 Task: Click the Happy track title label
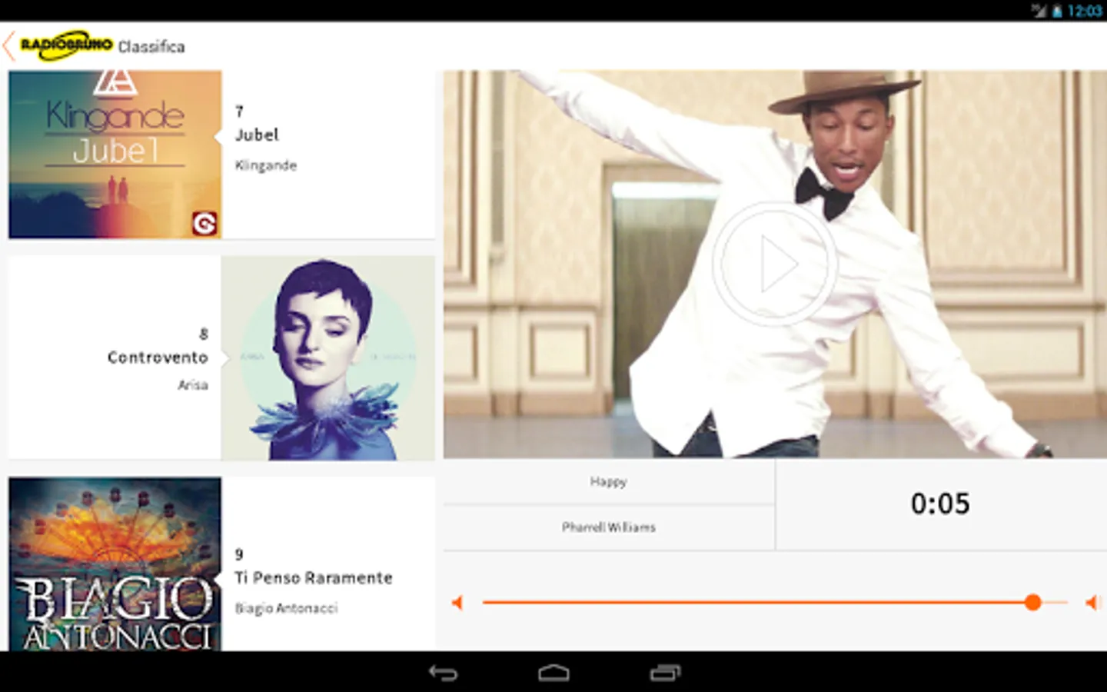609,482
